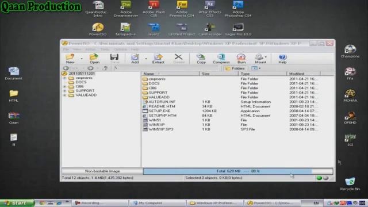
Task: Select the Adobe Photoshop CS4 desktop icon
Action: (x=237, y=9)
